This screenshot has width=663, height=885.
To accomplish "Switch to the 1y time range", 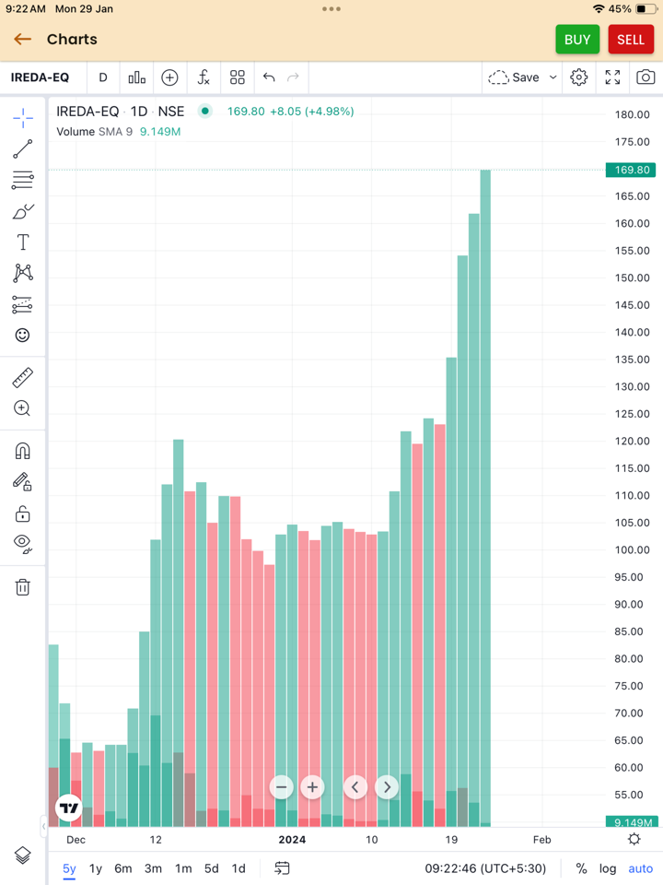I will click(95, 868).
